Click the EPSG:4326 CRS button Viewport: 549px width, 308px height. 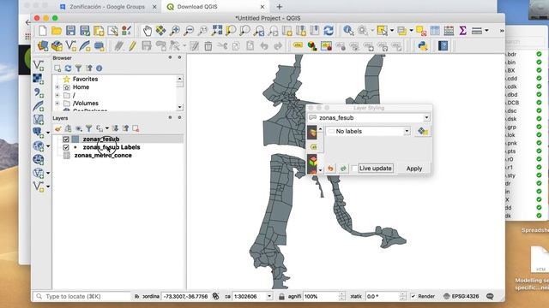click(462, 297)
